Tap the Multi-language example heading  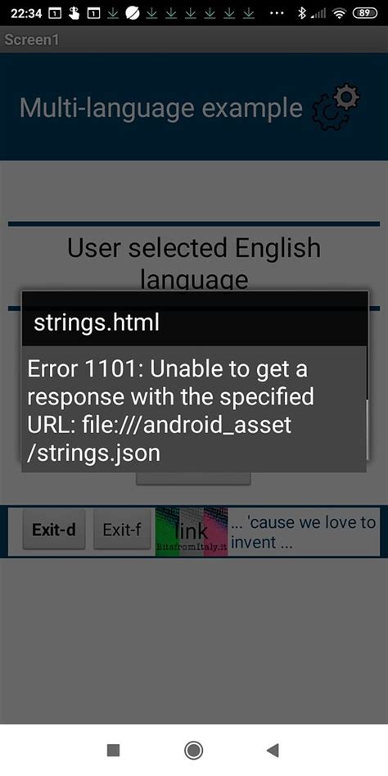[160, 107]
